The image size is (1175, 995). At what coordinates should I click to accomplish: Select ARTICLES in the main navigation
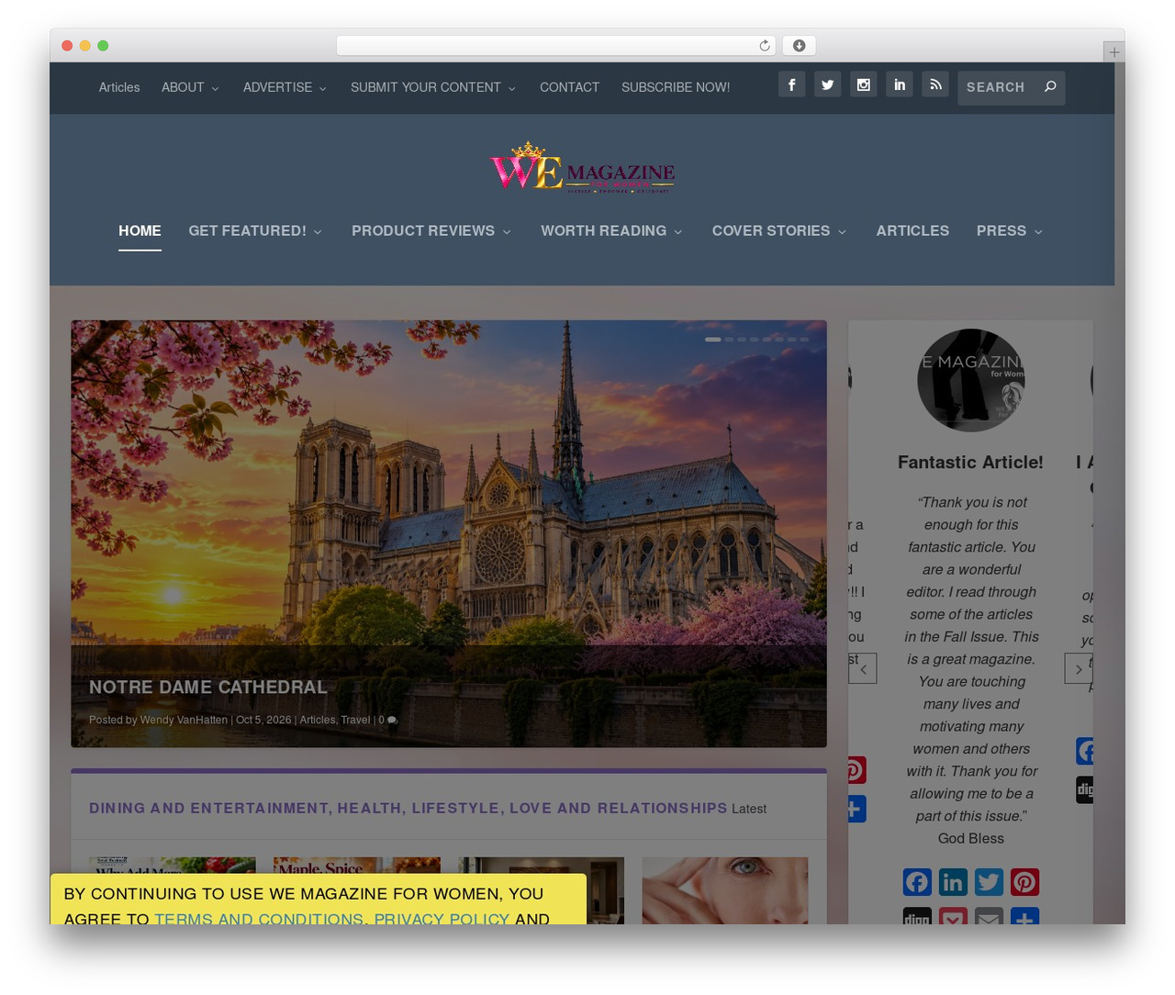[x=912, y=231]
